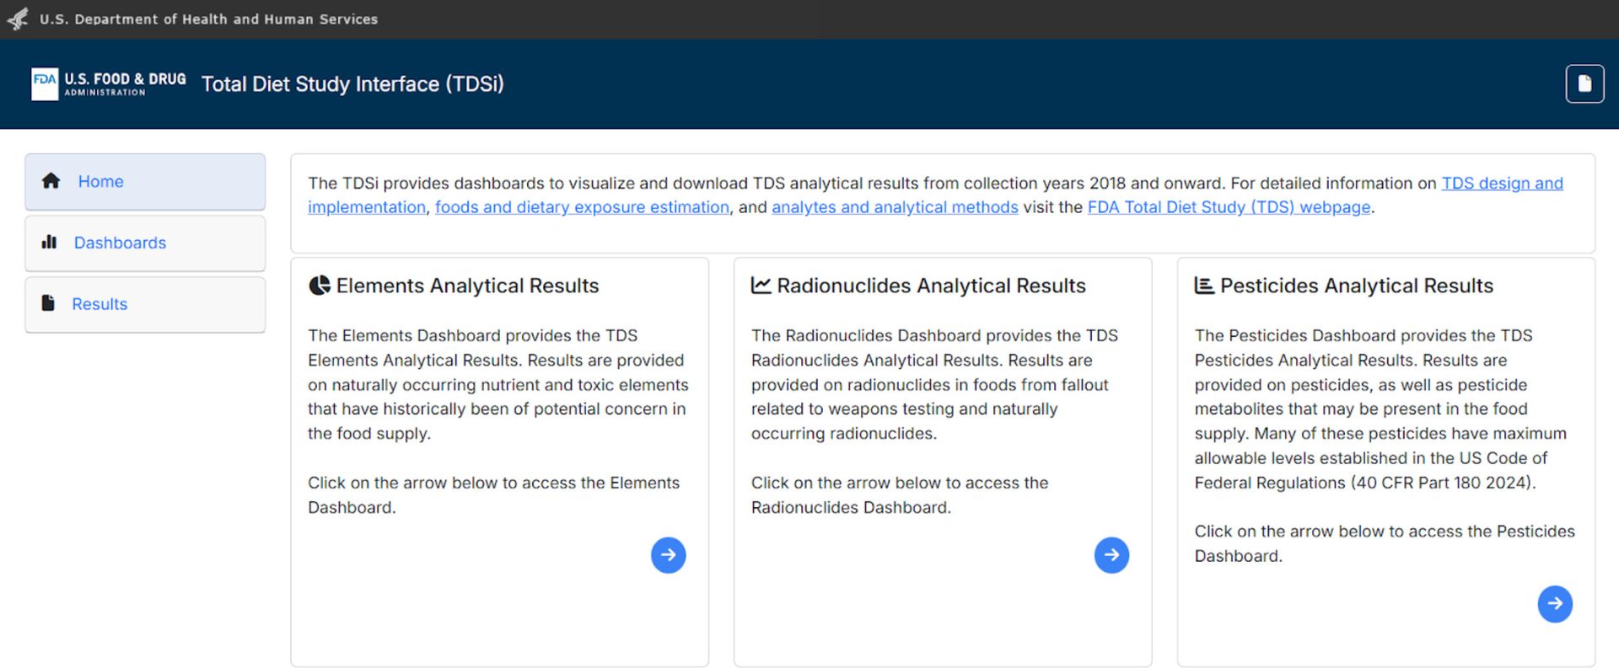Open analytes and analytical methods link
1619x668 pixels.
[895, 207]
